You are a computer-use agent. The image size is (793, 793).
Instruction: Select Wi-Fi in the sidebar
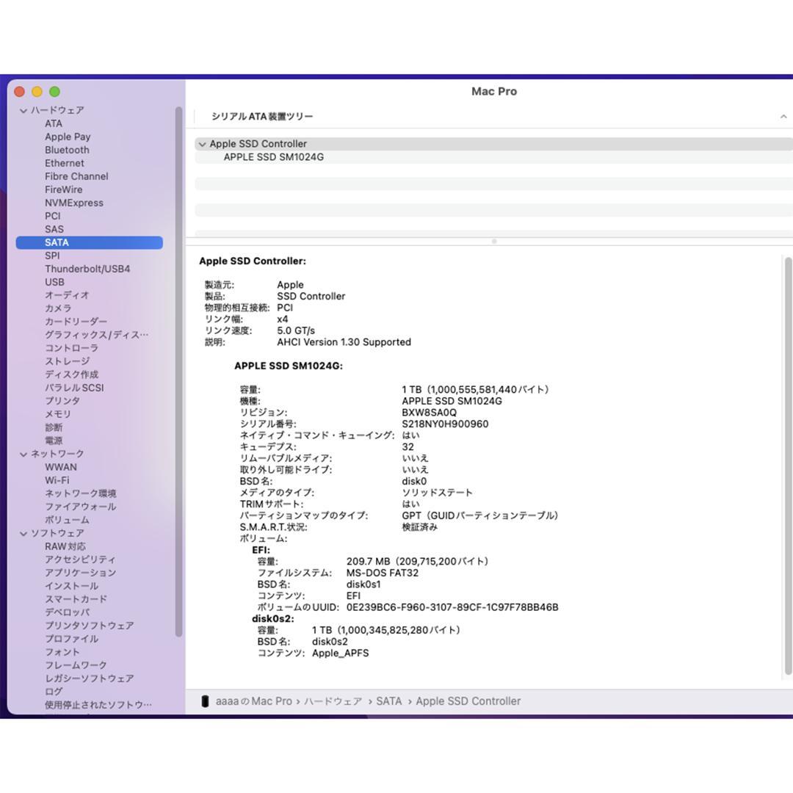[x=57, y=480]
